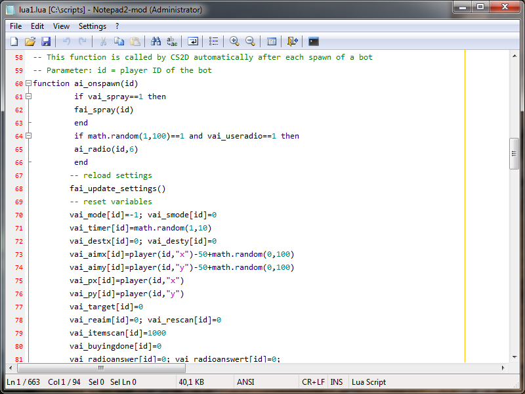Click the ANSI encoding in status bar
The width and height of the screenshot is (525, 394).
245,382
